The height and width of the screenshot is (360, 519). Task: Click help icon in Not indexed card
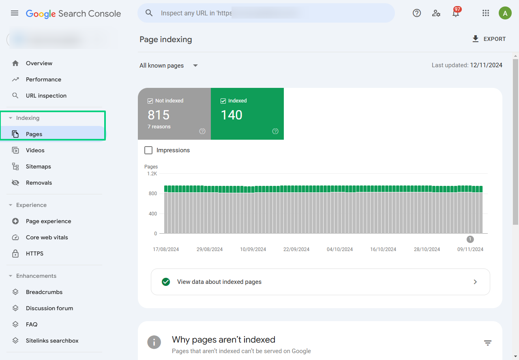tap(202, 131)
